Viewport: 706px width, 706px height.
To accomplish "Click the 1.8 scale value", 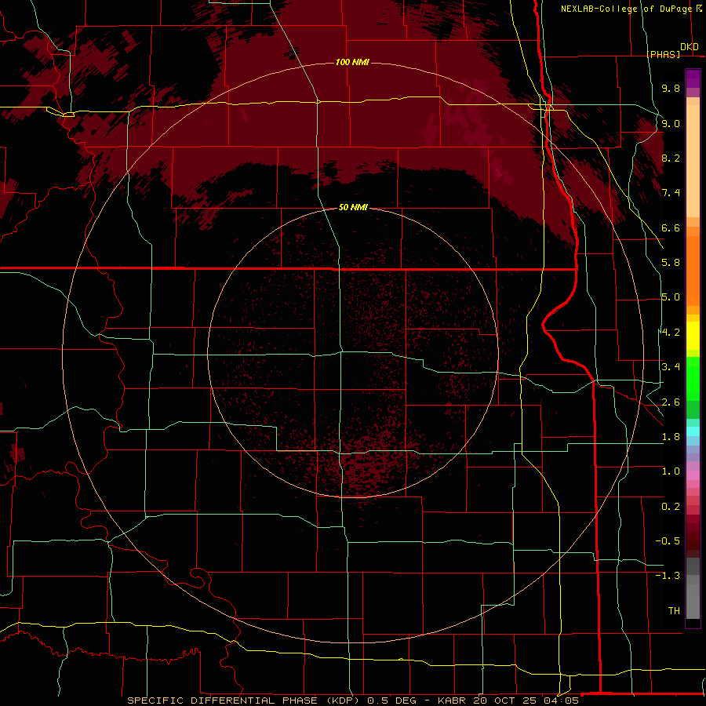I will (671, 437).
